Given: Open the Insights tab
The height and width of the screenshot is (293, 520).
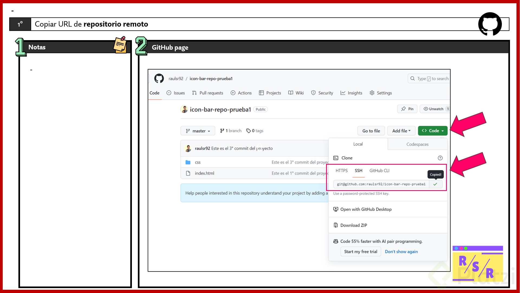Looking at the screenshot, I should click(x=351, y=93).
